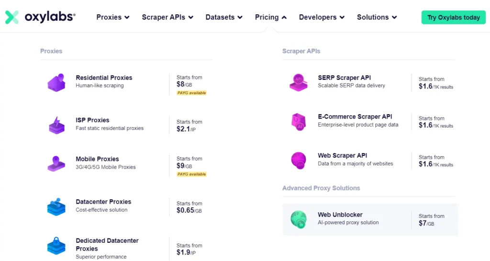
Task: Click the $1.9/IP Dedicated Datacenter price
Action: point(186,252)
